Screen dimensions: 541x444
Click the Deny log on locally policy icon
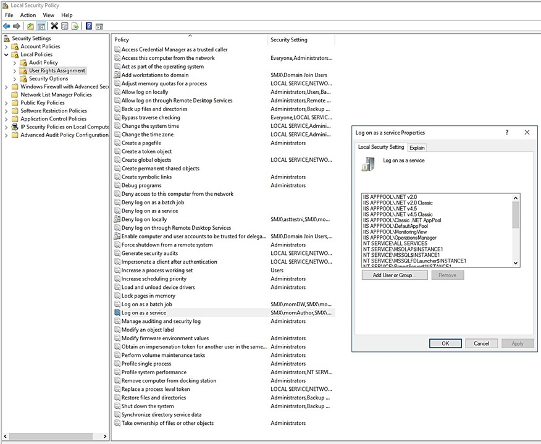point(117,219)
